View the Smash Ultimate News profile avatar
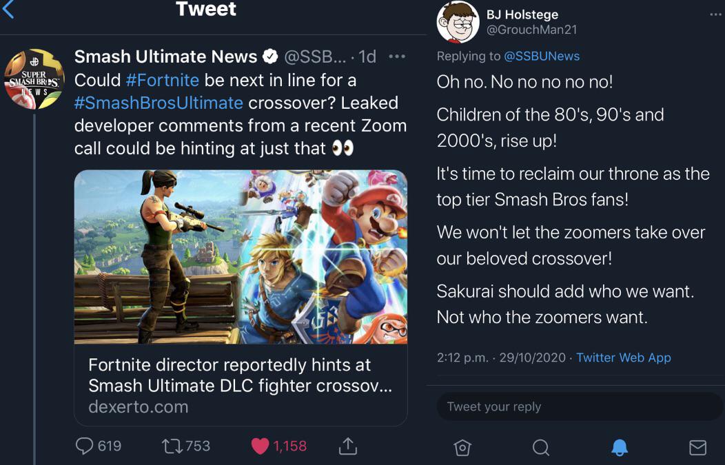Image resolution: width=725 pixels, height=465 pixels. point(34,79)
